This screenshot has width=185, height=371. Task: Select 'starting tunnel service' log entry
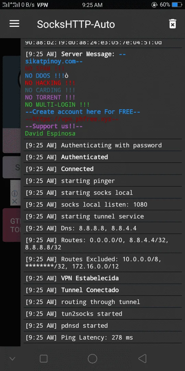pyautogui.click(x=103, y=216)
